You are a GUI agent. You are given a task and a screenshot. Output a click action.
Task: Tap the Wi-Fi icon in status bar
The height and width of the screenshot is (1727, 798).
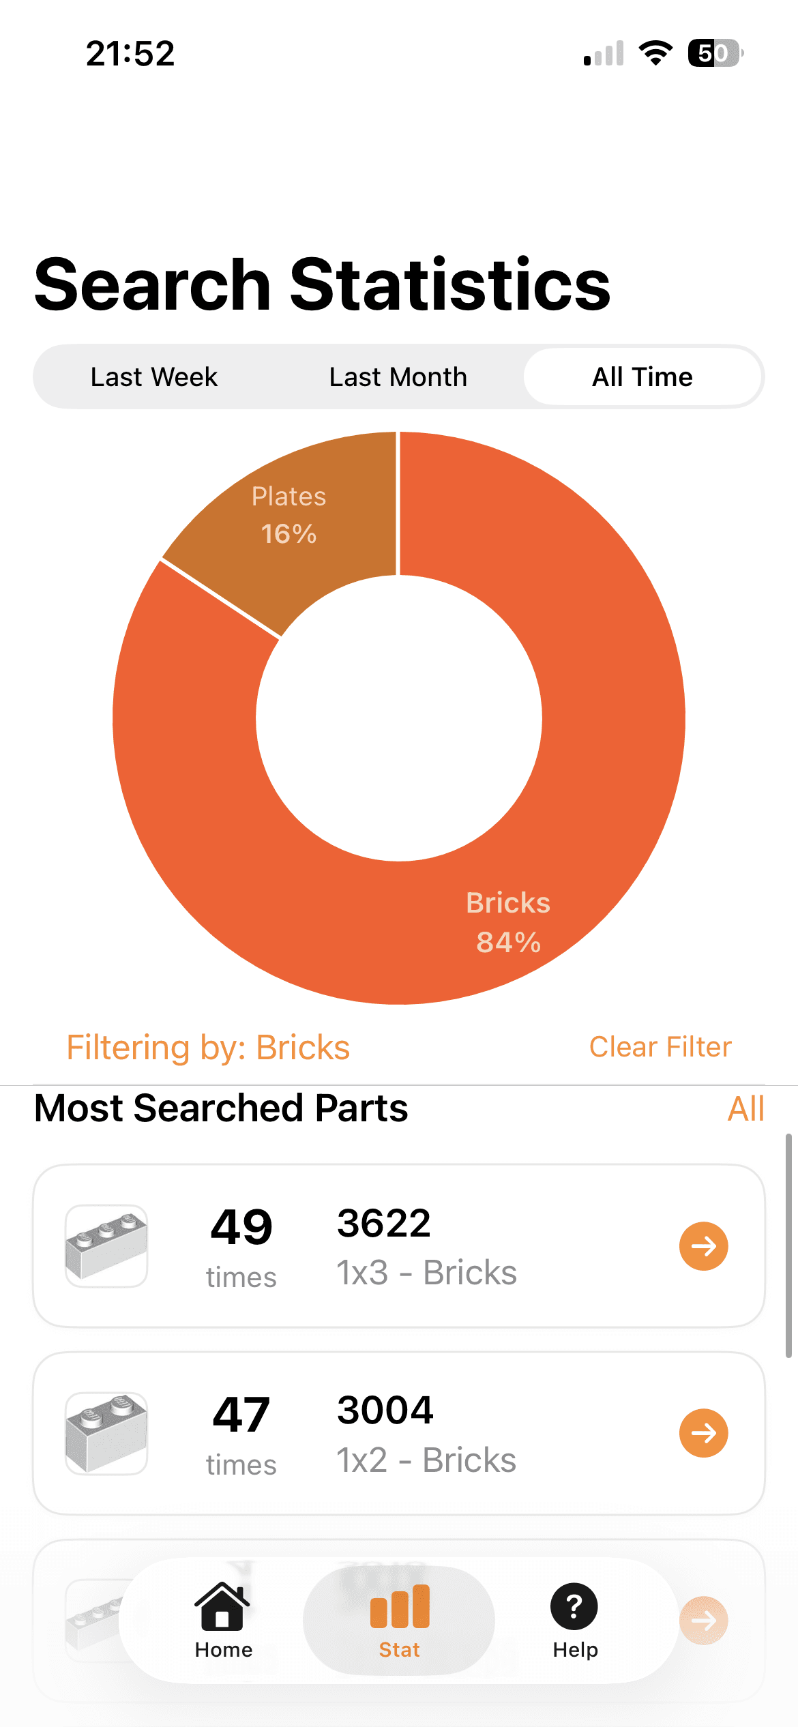pos(655,52)
